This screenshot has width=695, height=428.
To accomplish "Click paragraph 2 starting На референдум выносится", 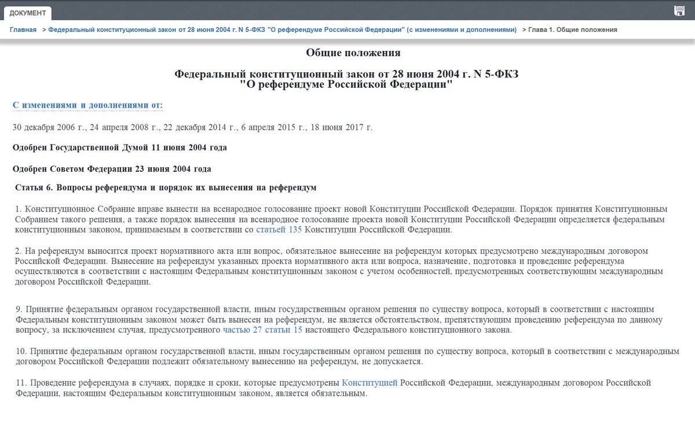I will [x=339, y=267].
